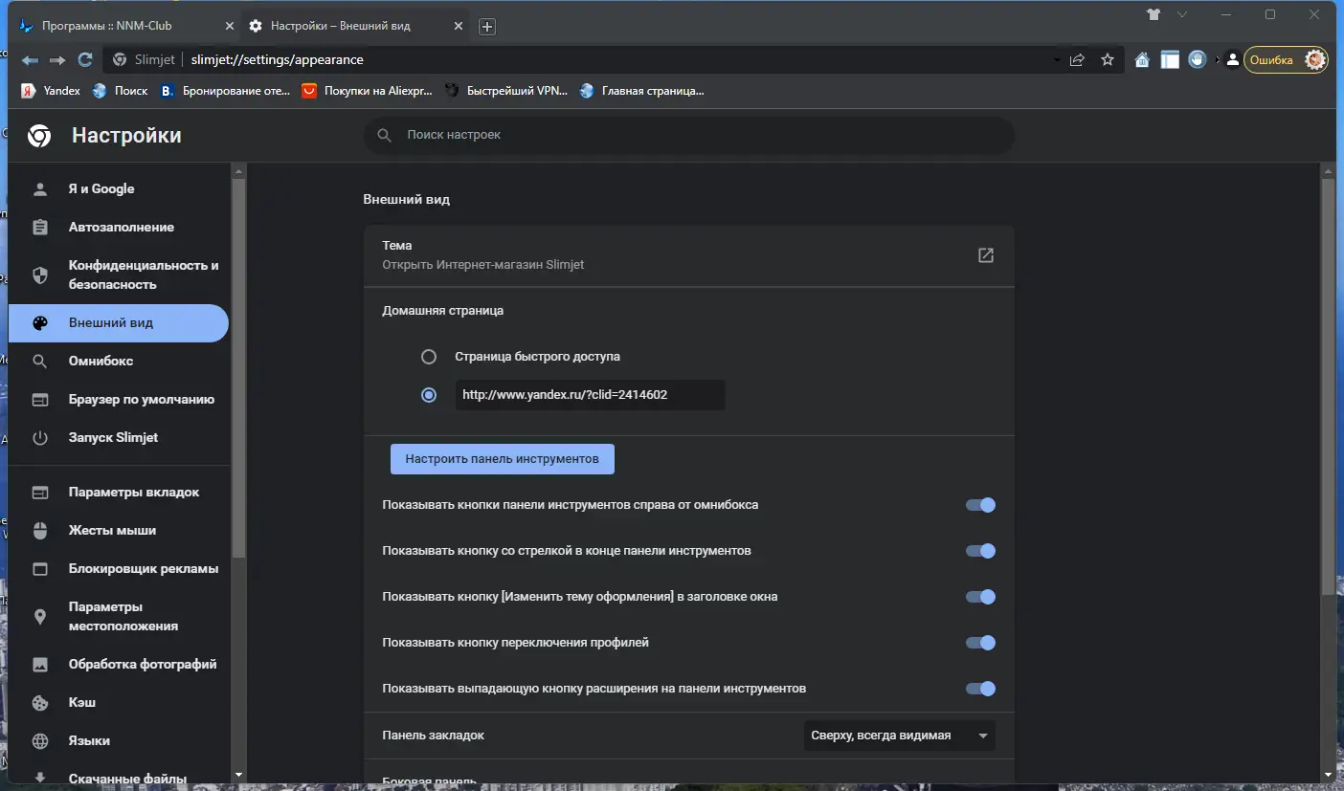
Task: Click the home toolbar icon
Action: click(1142, 60)
